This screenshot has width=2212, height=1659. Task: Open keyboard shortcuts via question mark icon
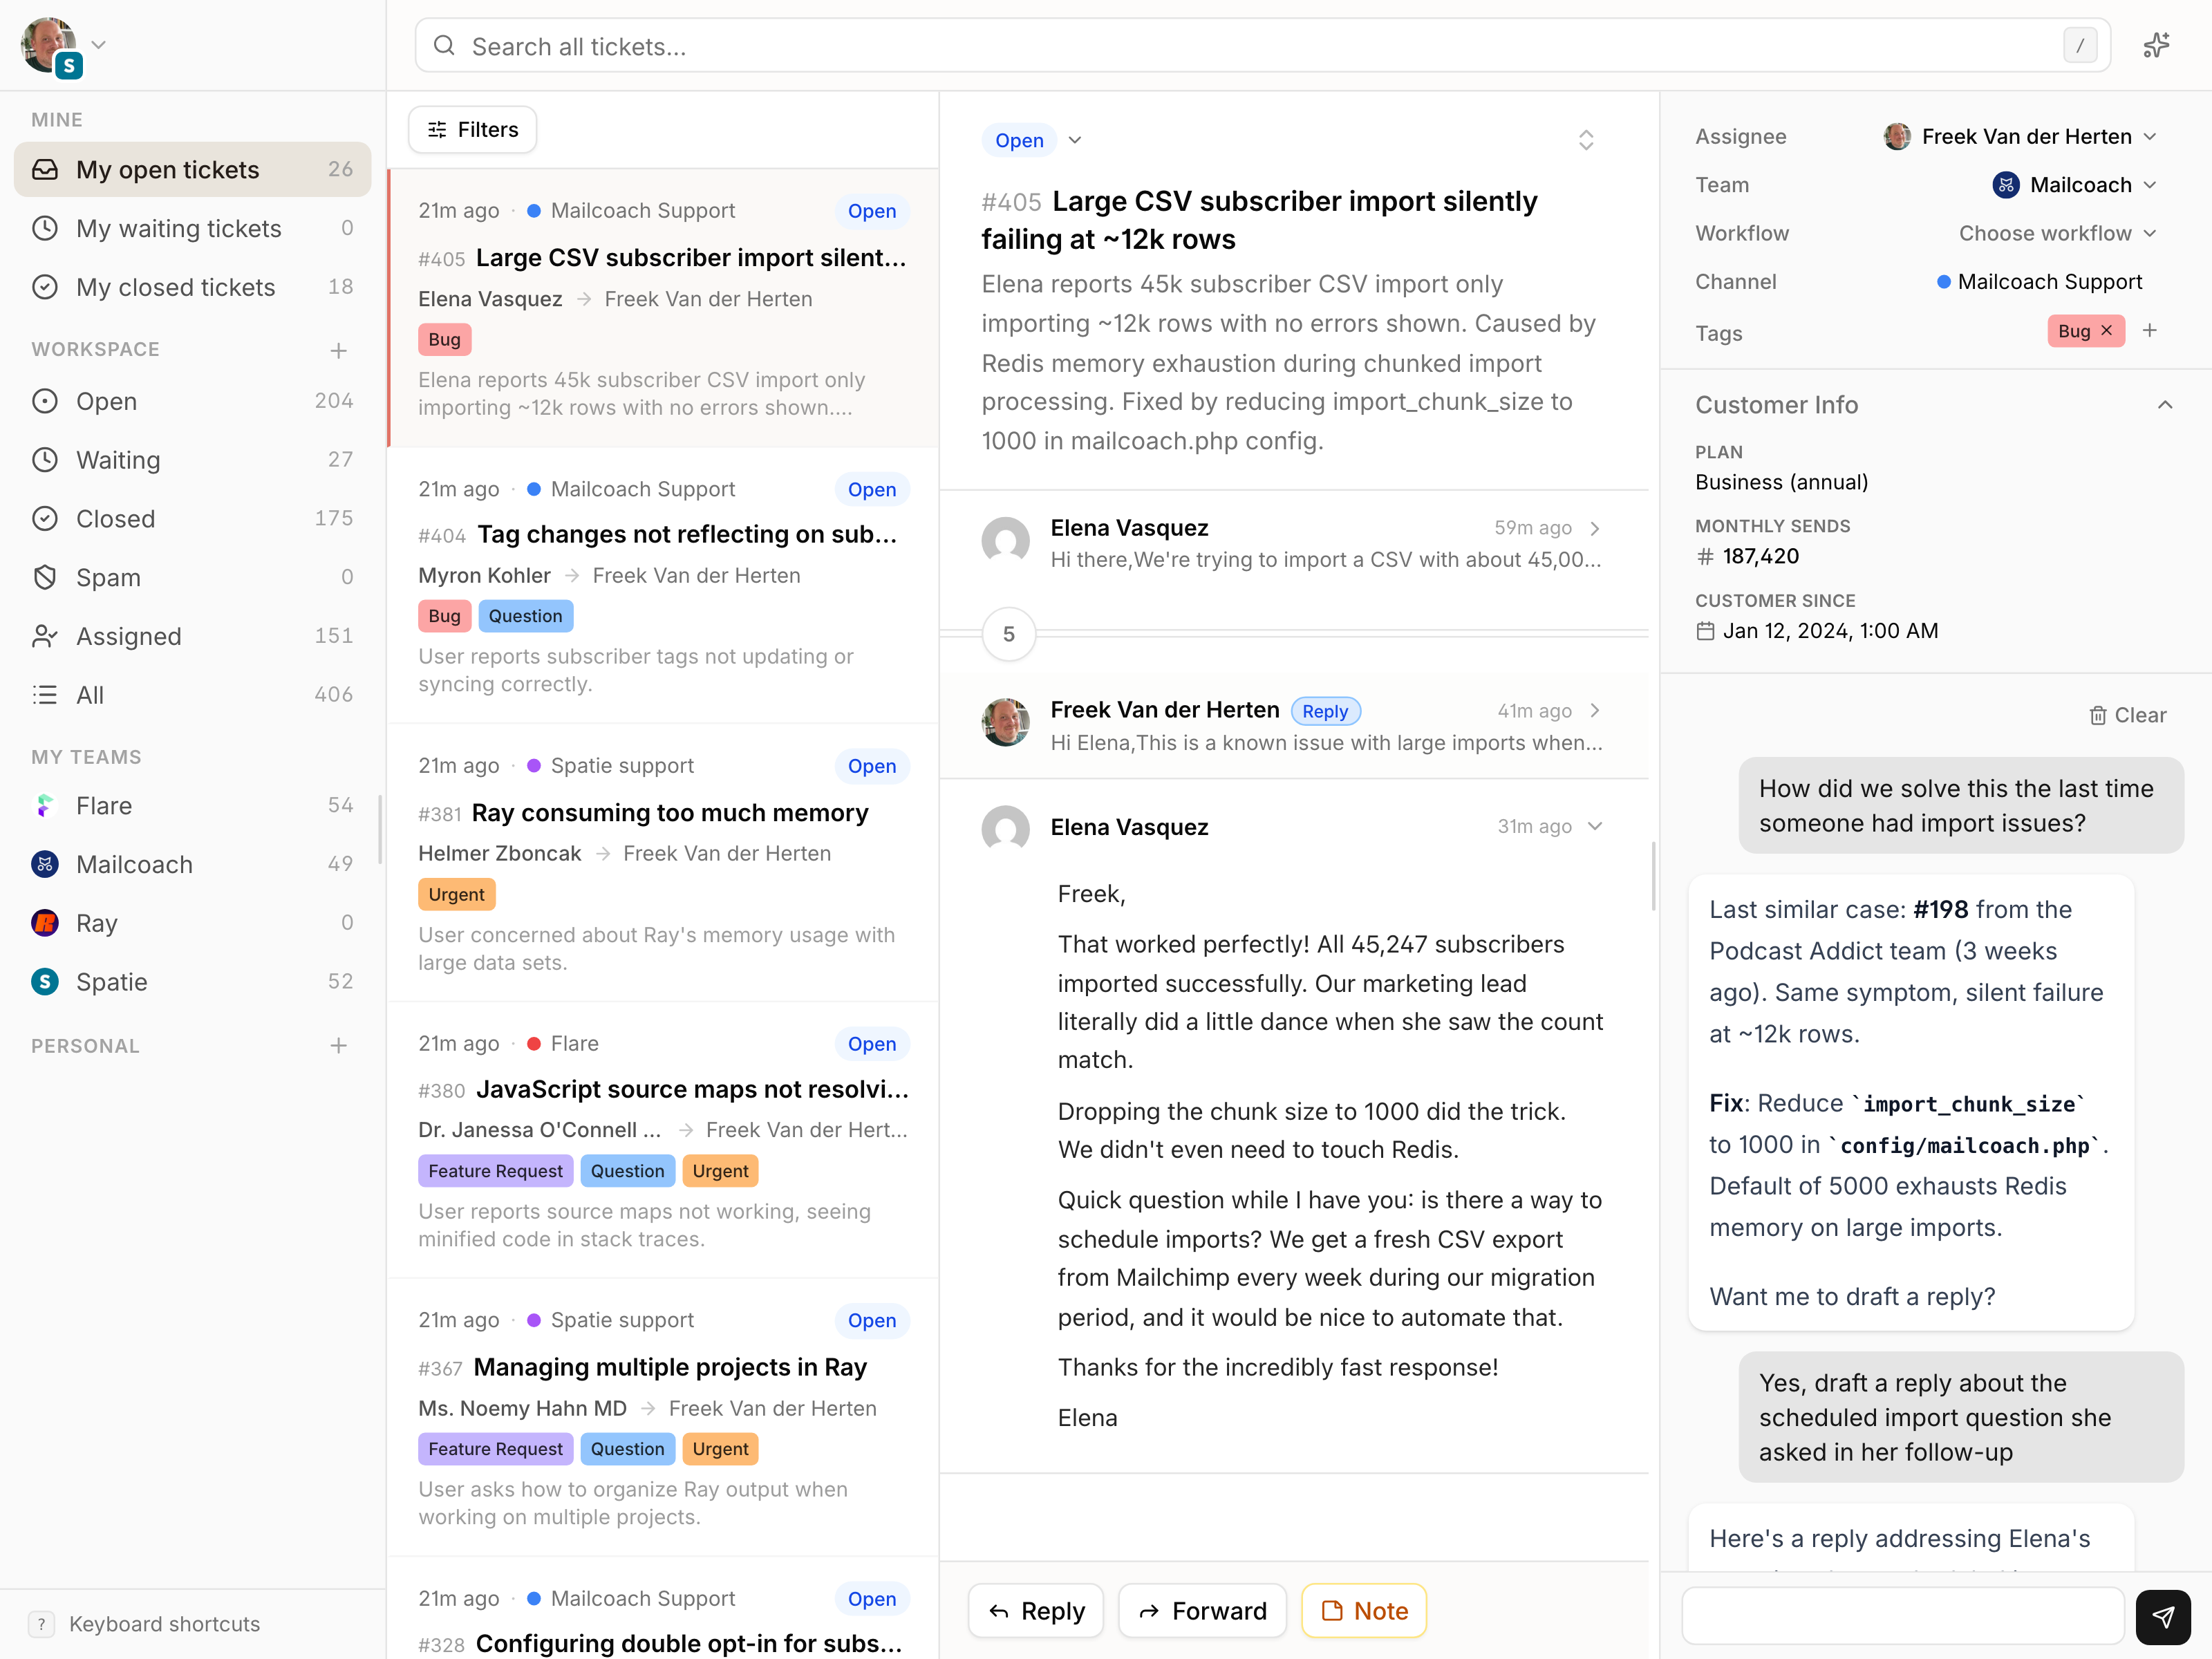coord(41,1624)
